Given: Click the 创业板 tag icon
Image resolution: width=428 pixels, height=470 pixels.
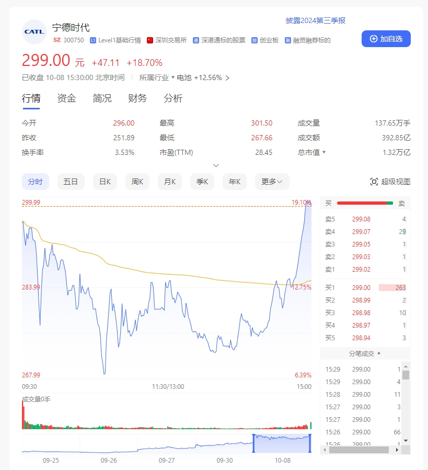Looking at the screenshot, I should [x=255, y=40].
